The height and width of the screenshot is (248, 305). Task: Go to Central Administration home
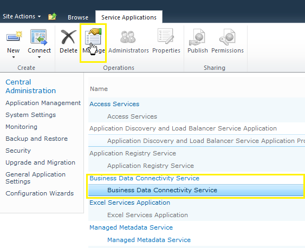(30, 86)
